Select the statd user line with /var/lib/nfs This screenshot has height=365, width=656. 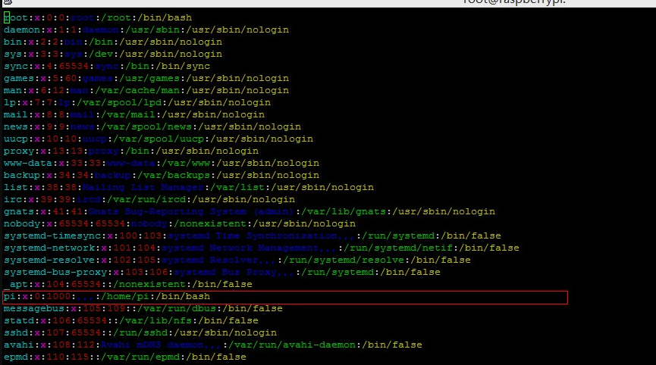pos(131,321)
